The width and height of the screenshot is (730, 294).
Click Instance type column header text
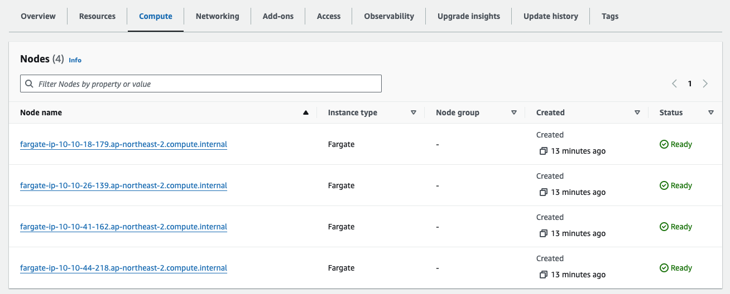pyautogui.click(x=353, y=112)
